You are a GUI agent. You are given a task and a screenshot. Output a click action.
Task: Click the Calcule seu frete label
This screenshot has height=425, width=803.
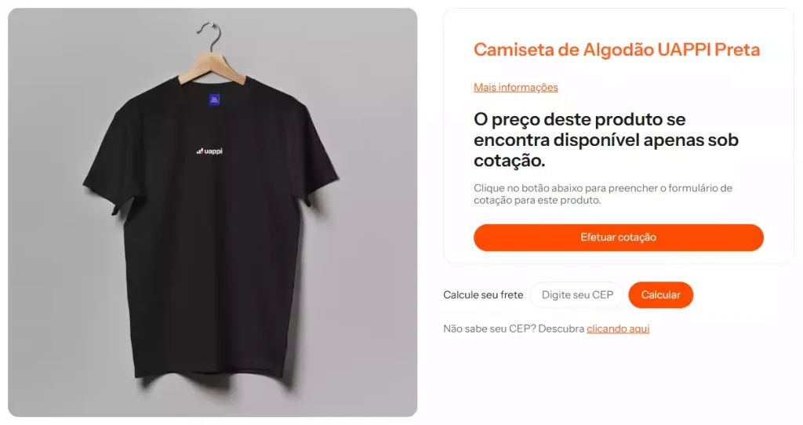(483, 295)
